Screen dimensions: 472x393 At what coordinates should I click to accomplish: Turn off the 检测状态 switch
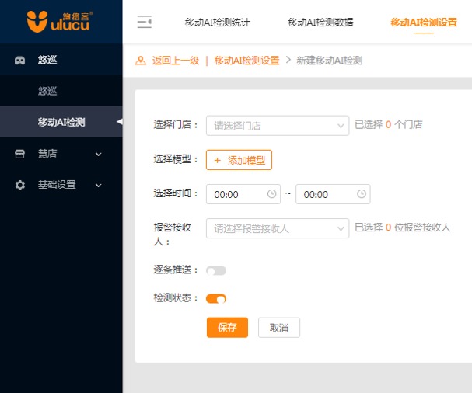(x=216, y=299)
